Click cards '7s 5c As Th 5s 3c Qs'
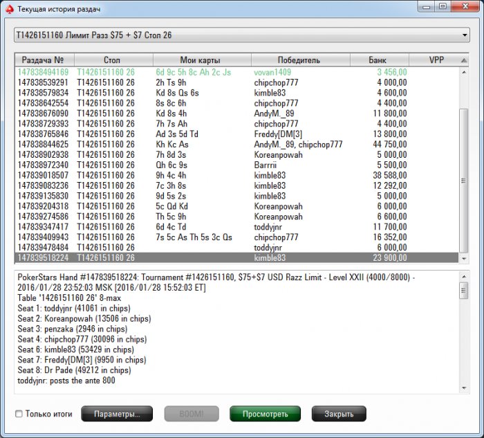 (x=194, y=237)
